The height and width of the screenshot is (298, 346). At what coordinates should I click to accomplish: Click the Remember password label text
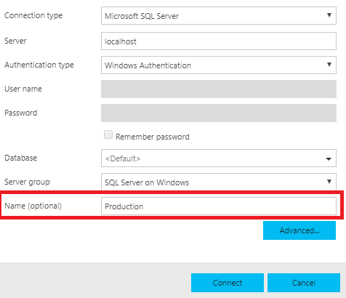[153, 137]
